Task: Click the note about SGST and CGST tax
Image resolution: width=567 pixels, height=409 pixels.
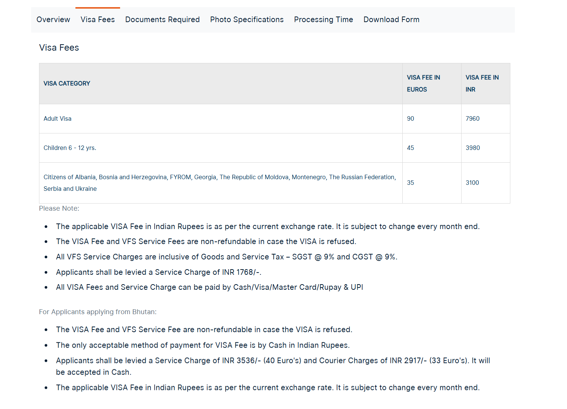Action: point(227,257)
